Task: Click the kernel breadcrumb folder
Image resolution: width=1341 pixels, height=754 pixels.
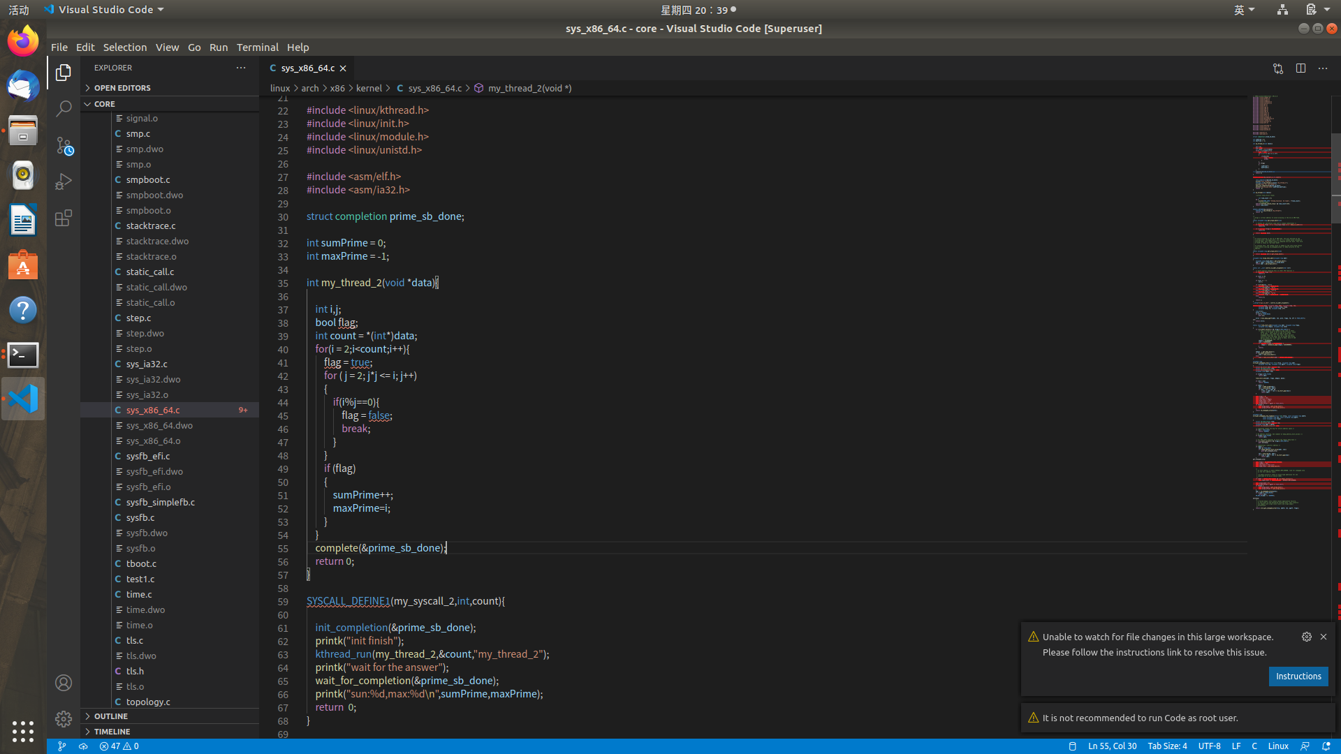Action: point(369,88)
